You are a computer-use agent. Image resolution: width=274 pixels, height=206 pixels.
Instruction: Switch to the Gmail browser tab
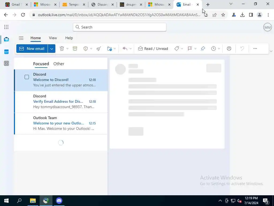pos(16,5)
